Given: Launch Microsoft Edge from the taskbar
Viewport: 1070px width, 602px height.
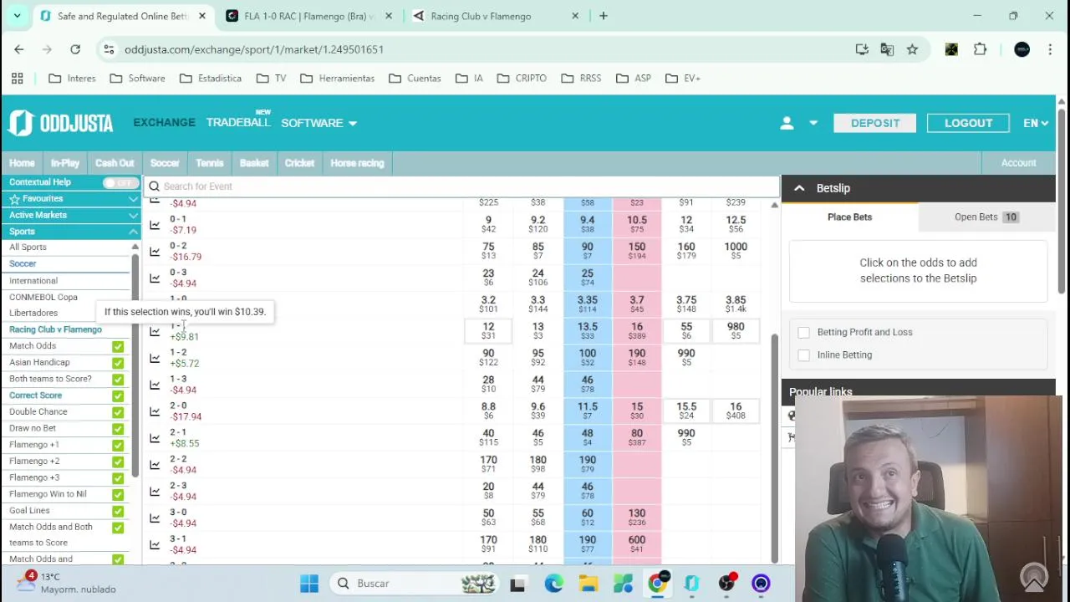Looking at the screenshot, I should 553,584.
